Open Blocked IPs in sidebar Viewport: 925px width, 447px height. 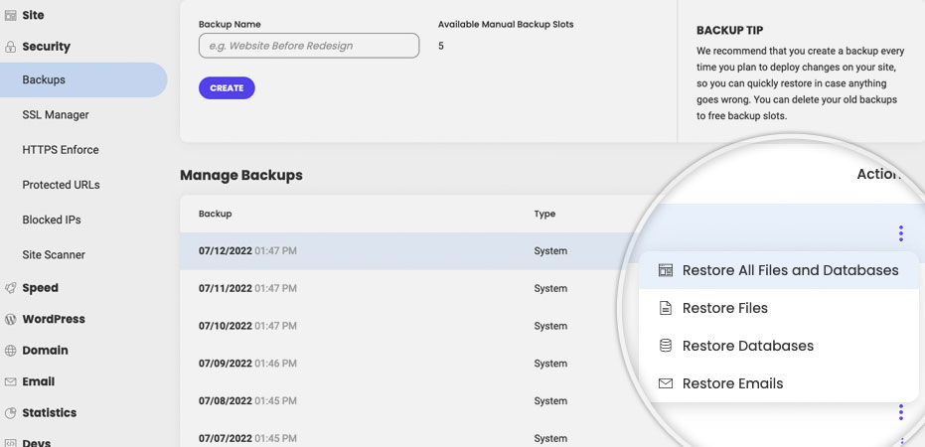point(52,220)
